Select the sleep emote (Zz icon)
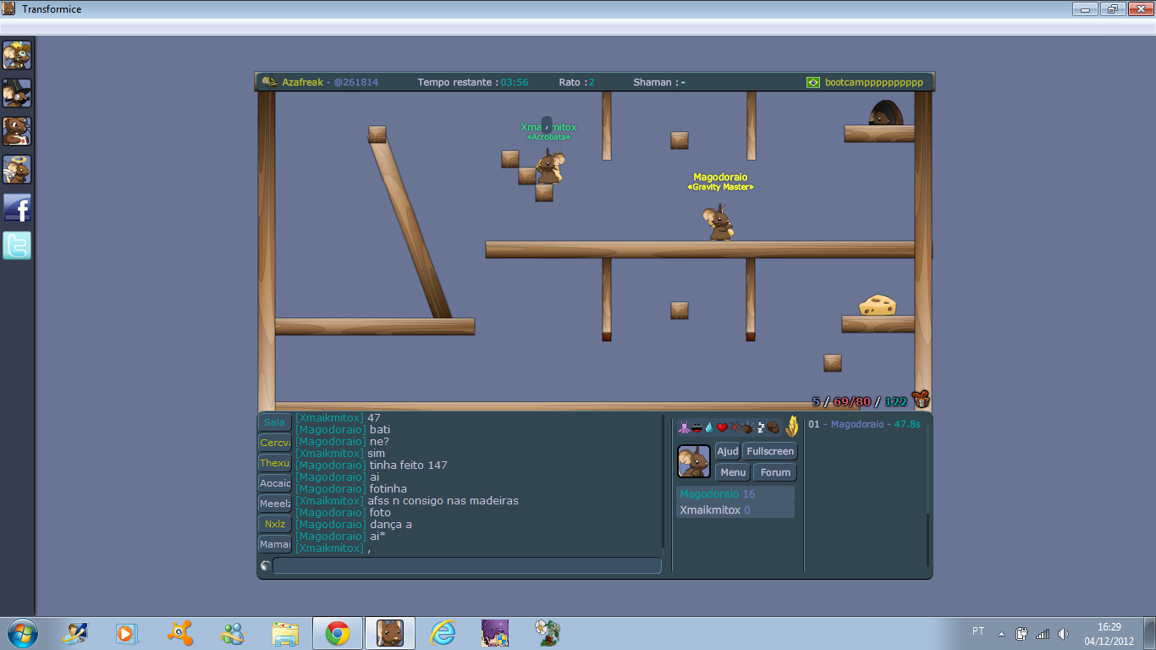Image resolution: width=1156 pixels, height=650 pixels. 760,427
